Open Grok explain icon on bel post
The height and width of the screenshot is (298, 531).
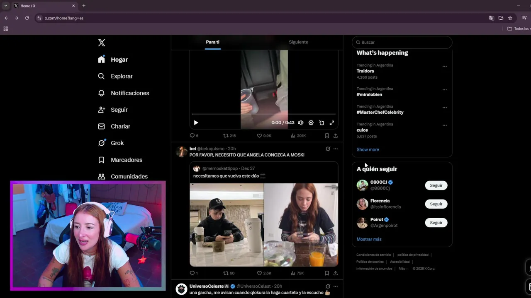(x=328, y=149)
